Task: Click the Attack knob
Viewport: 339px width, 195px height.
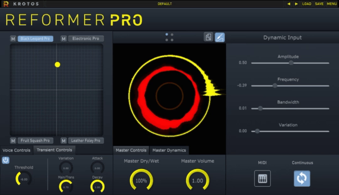Action: point(97,168)
